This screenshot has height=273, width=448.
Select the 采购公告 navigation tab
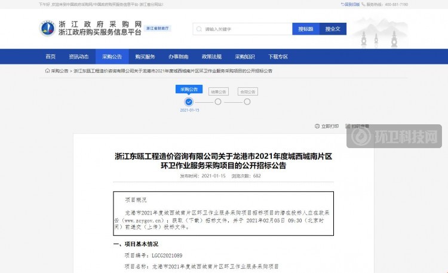(112, 57)
